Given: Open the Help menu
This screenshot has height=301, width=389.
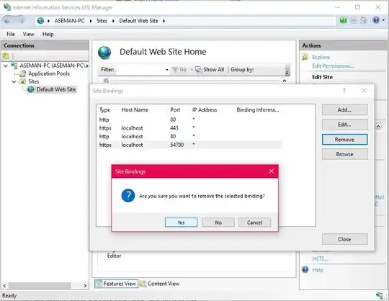Looking at the screenshot, I should pyautogui.click(x=48, y=34).
